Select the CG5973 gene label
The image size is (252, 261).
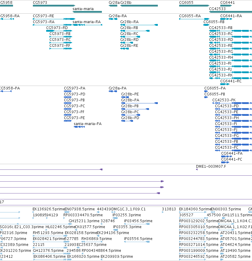tap(40, 2)
